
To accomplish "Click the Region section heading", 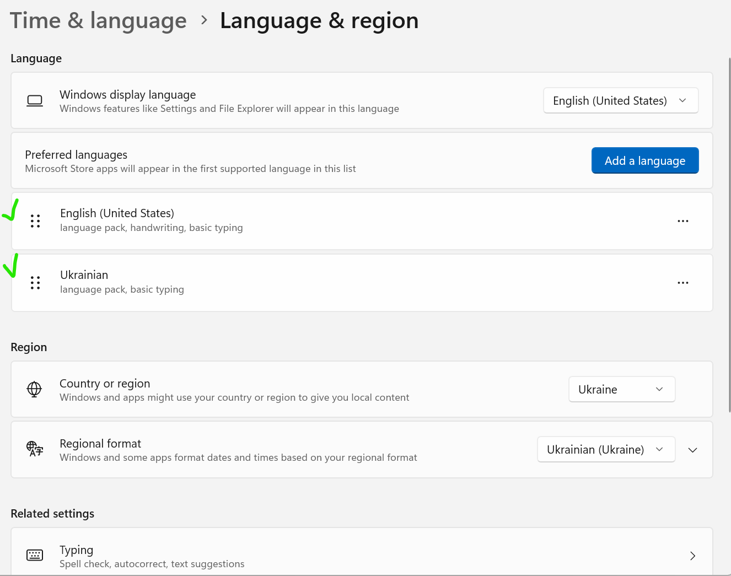I will click(29, 347).
